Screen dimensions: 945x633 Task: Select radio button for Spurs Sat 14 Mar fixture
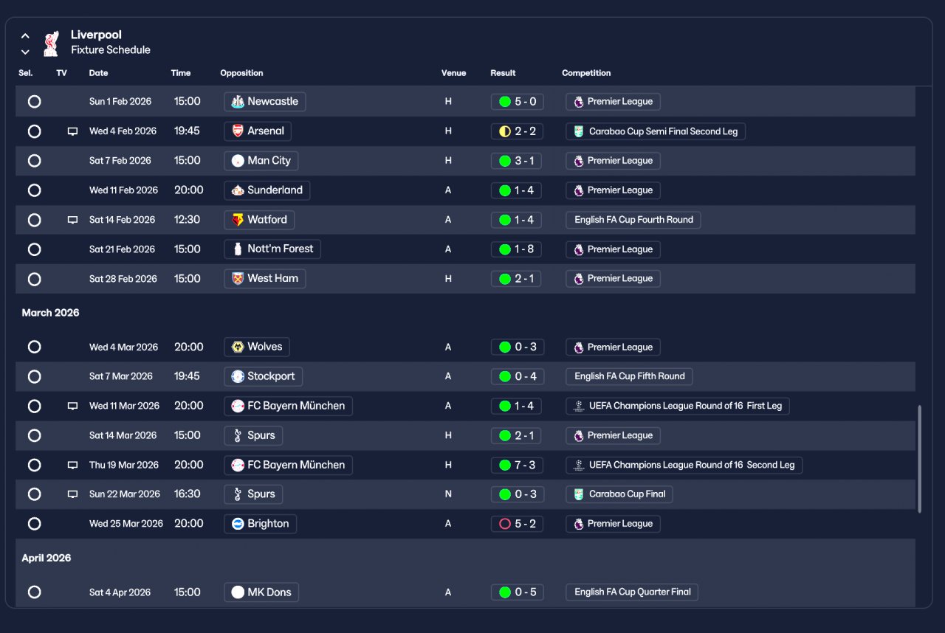[34, 435]
